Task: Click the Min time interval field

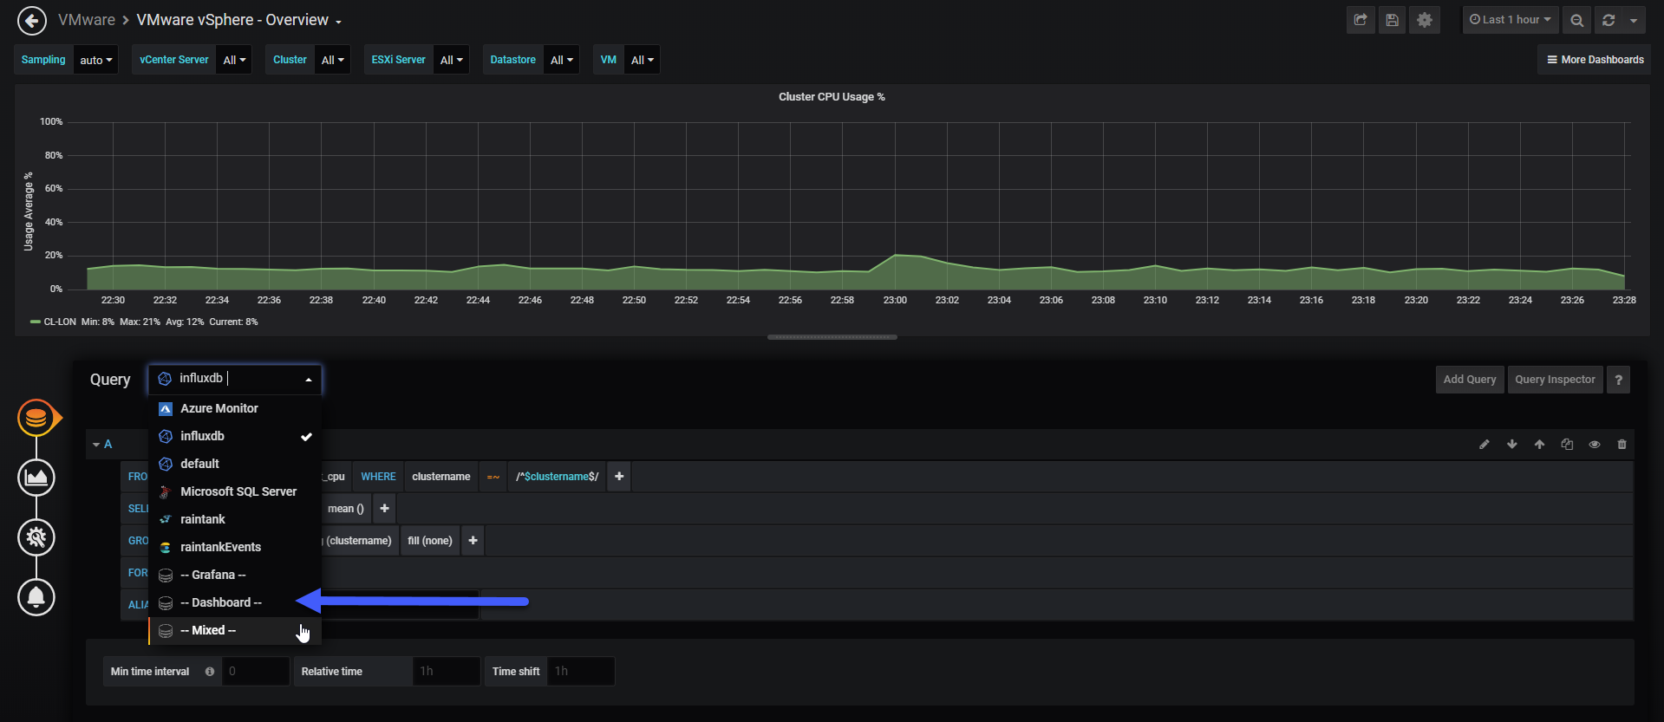Action: point(255,672)
